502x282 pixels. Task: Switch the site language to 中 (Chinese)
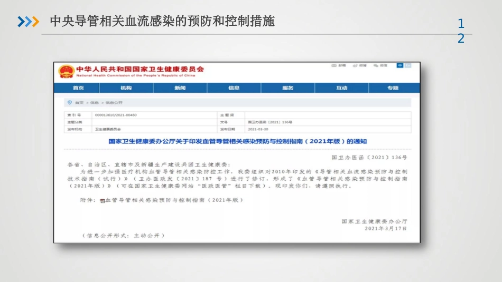tap(400, 65)
